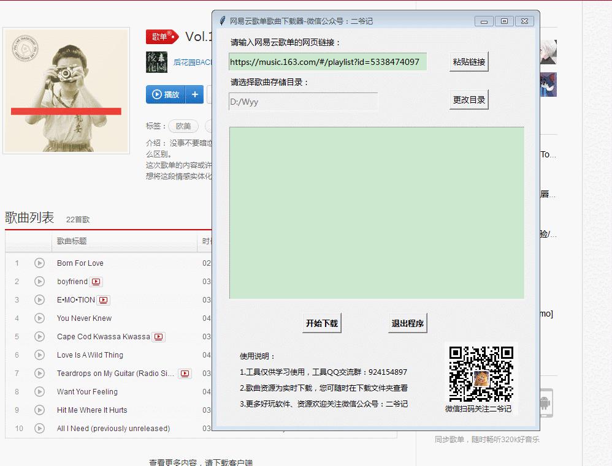
Task: Open MV icon next to boyfriend
Action: click(96, 282)
